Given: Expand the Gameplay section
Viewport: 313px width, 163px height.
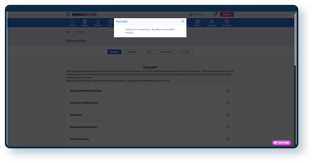Looking at the screenshot, I should [228, 115].
